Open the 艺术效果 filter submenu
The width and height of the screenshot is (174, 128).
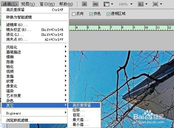point(35,96)
